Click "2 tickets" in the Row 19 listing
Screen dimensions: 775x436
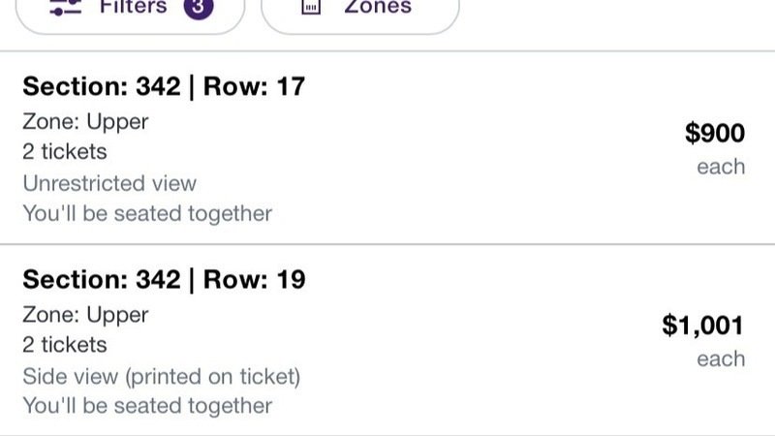[65, 345]
